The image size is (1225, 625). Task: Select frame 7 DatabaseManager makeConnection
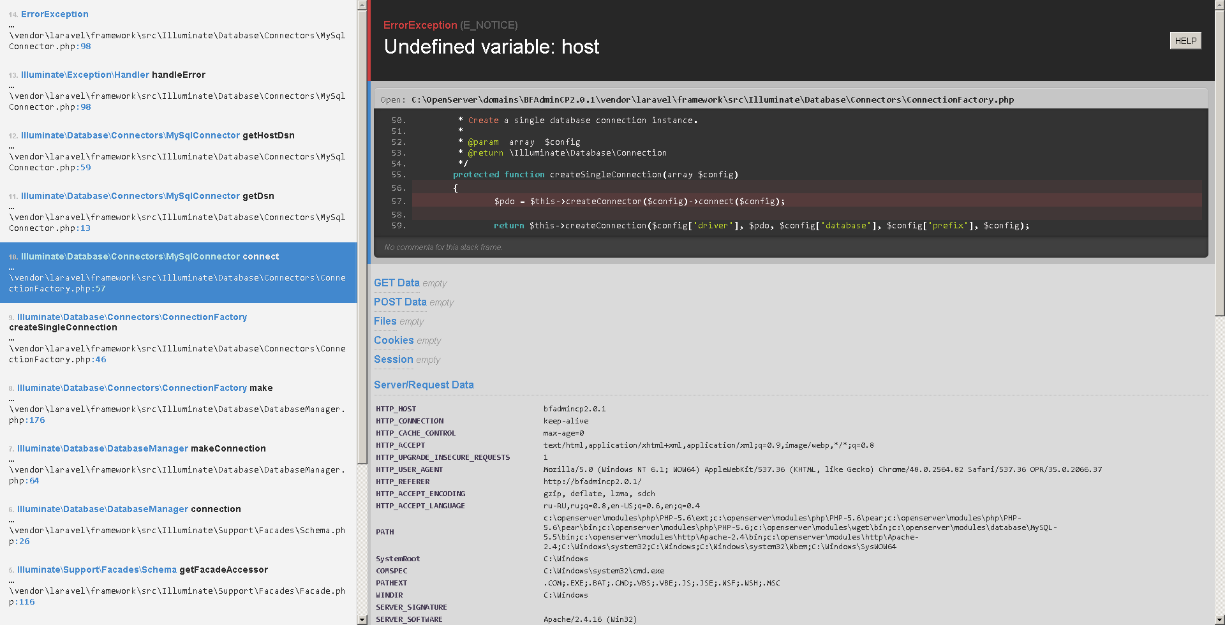(x=178, y=464)
